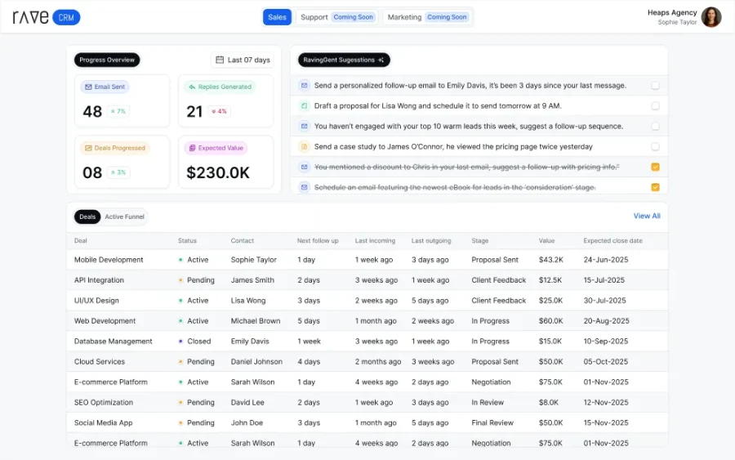Viewport: 735px width, 460px height.
Task: Select the Deals tab
Action: 87,217
